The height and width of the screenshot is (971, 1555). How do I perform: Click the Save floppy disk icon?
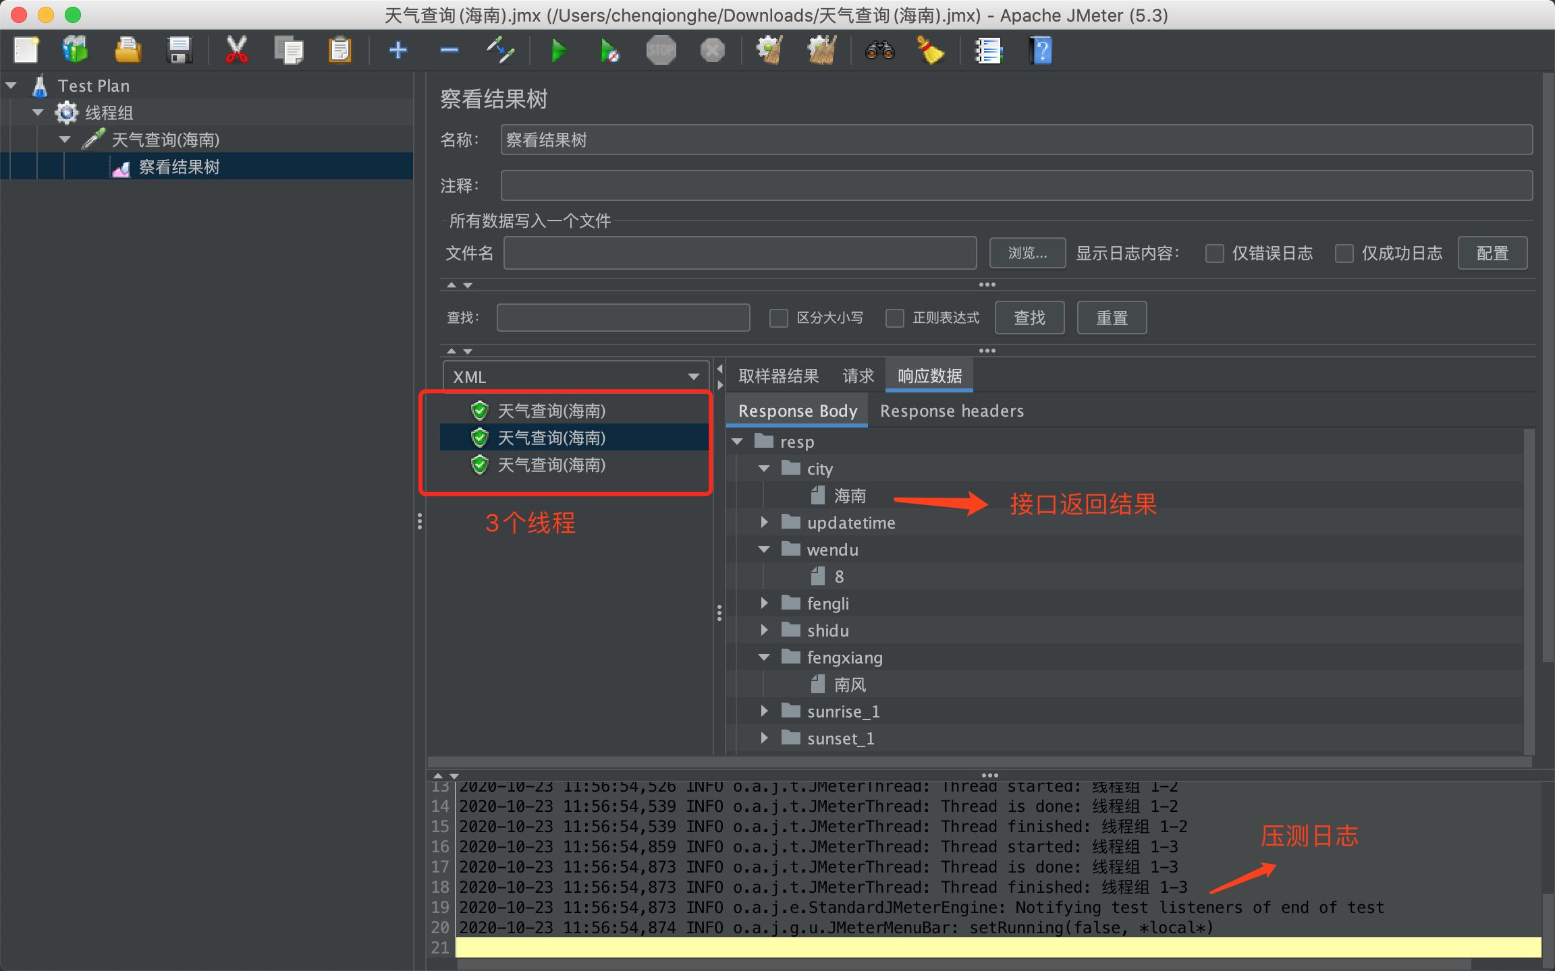[180, 51]
